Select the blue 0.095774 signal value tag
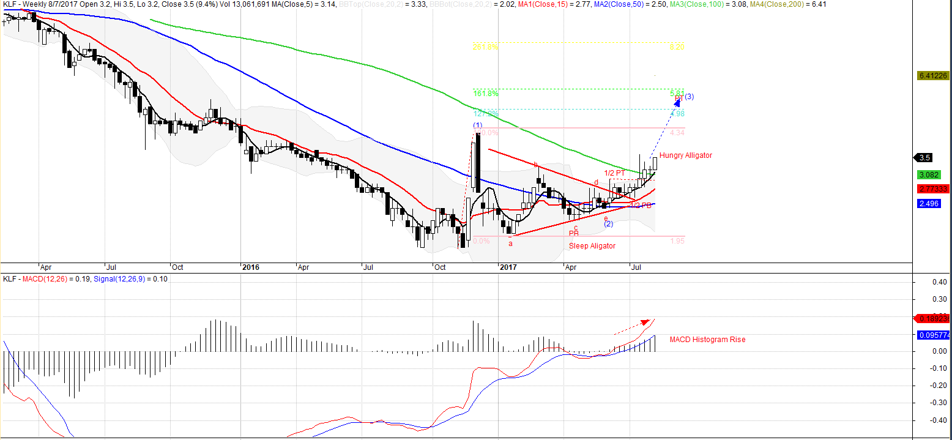952x440 pixels. (932, 335)
